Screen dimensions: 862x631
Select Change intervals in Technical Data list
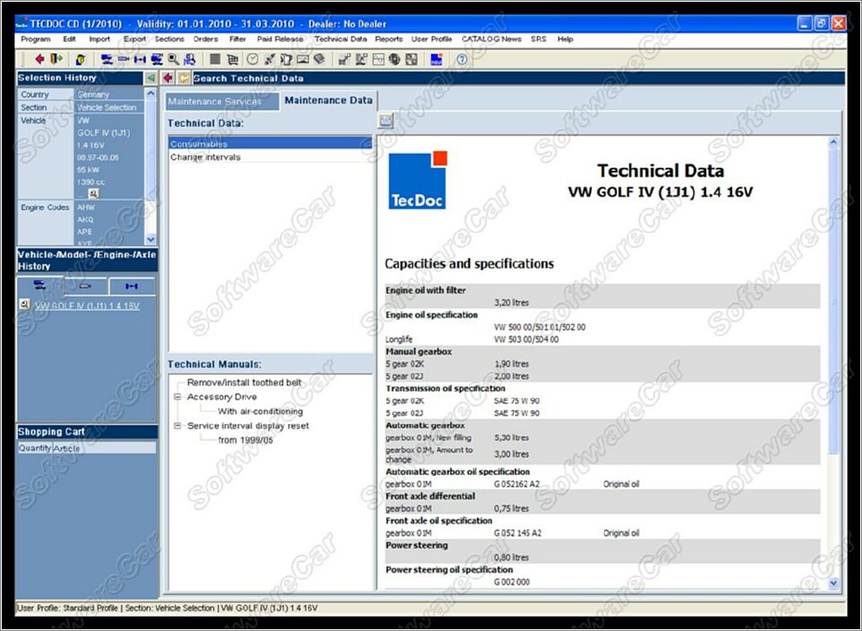tap(270, 157)
